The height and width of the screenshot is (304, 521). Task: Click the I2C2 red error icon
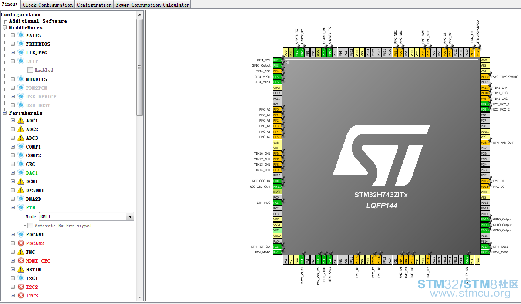coord(21,287)
